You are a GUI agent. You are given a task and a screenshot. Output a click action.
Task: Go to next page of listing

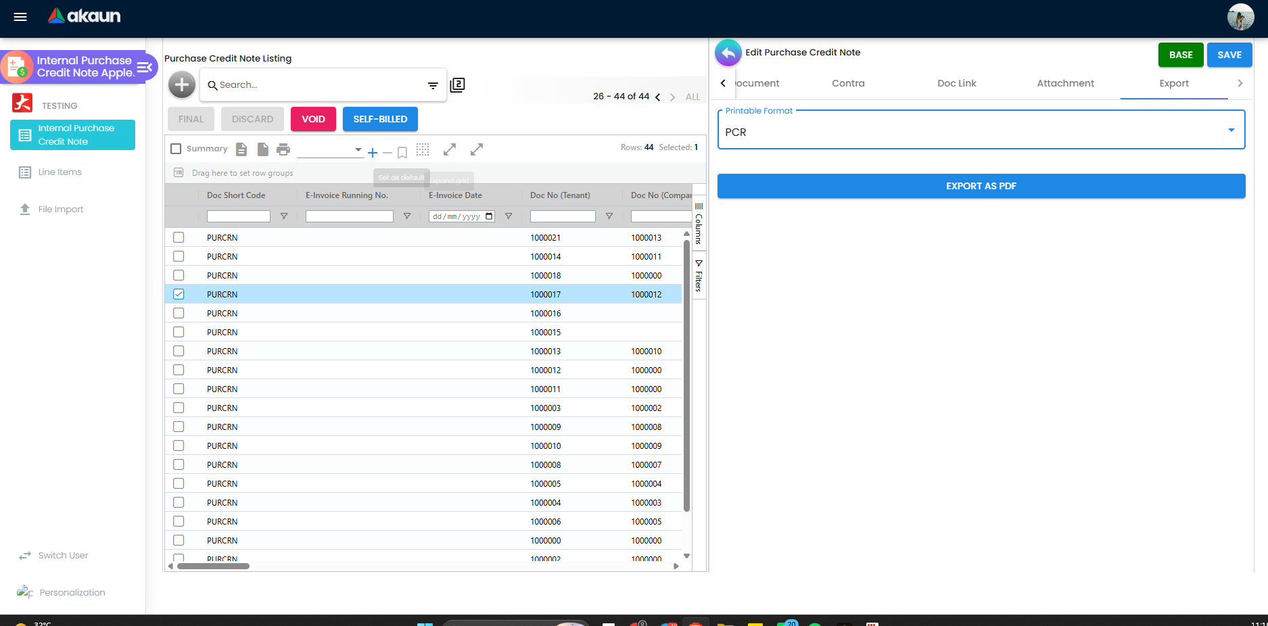point(672,97)
